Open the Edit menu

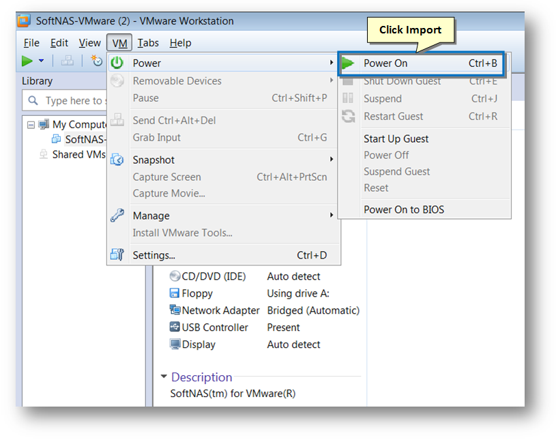[x=59, y=43]
